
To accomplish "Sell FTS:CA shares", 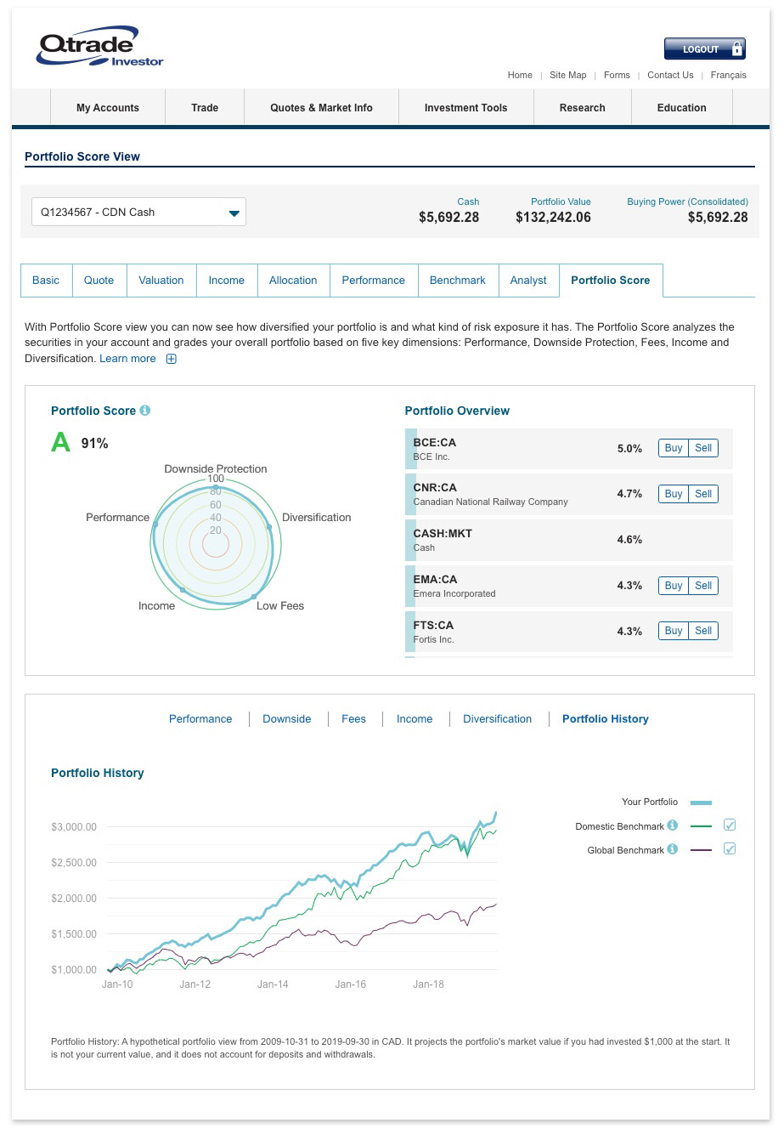I will pyautogui.click(x=703, y=631).
